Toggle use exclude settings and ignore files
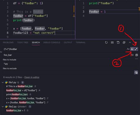Viewport: 140px width, 115px height. pyautogui.click(x=136, y=73)
